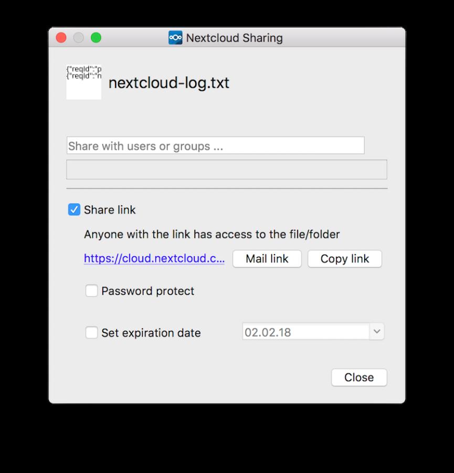This screenshot has width=454, height=473.
Task: Click the gray minimize window button
Action: [78, 38]
